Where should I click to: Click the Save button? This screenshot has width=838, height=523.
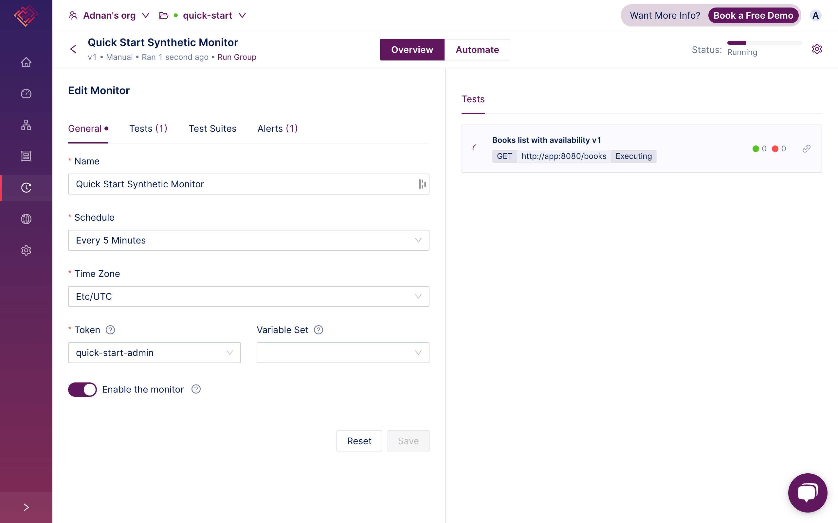408,441
